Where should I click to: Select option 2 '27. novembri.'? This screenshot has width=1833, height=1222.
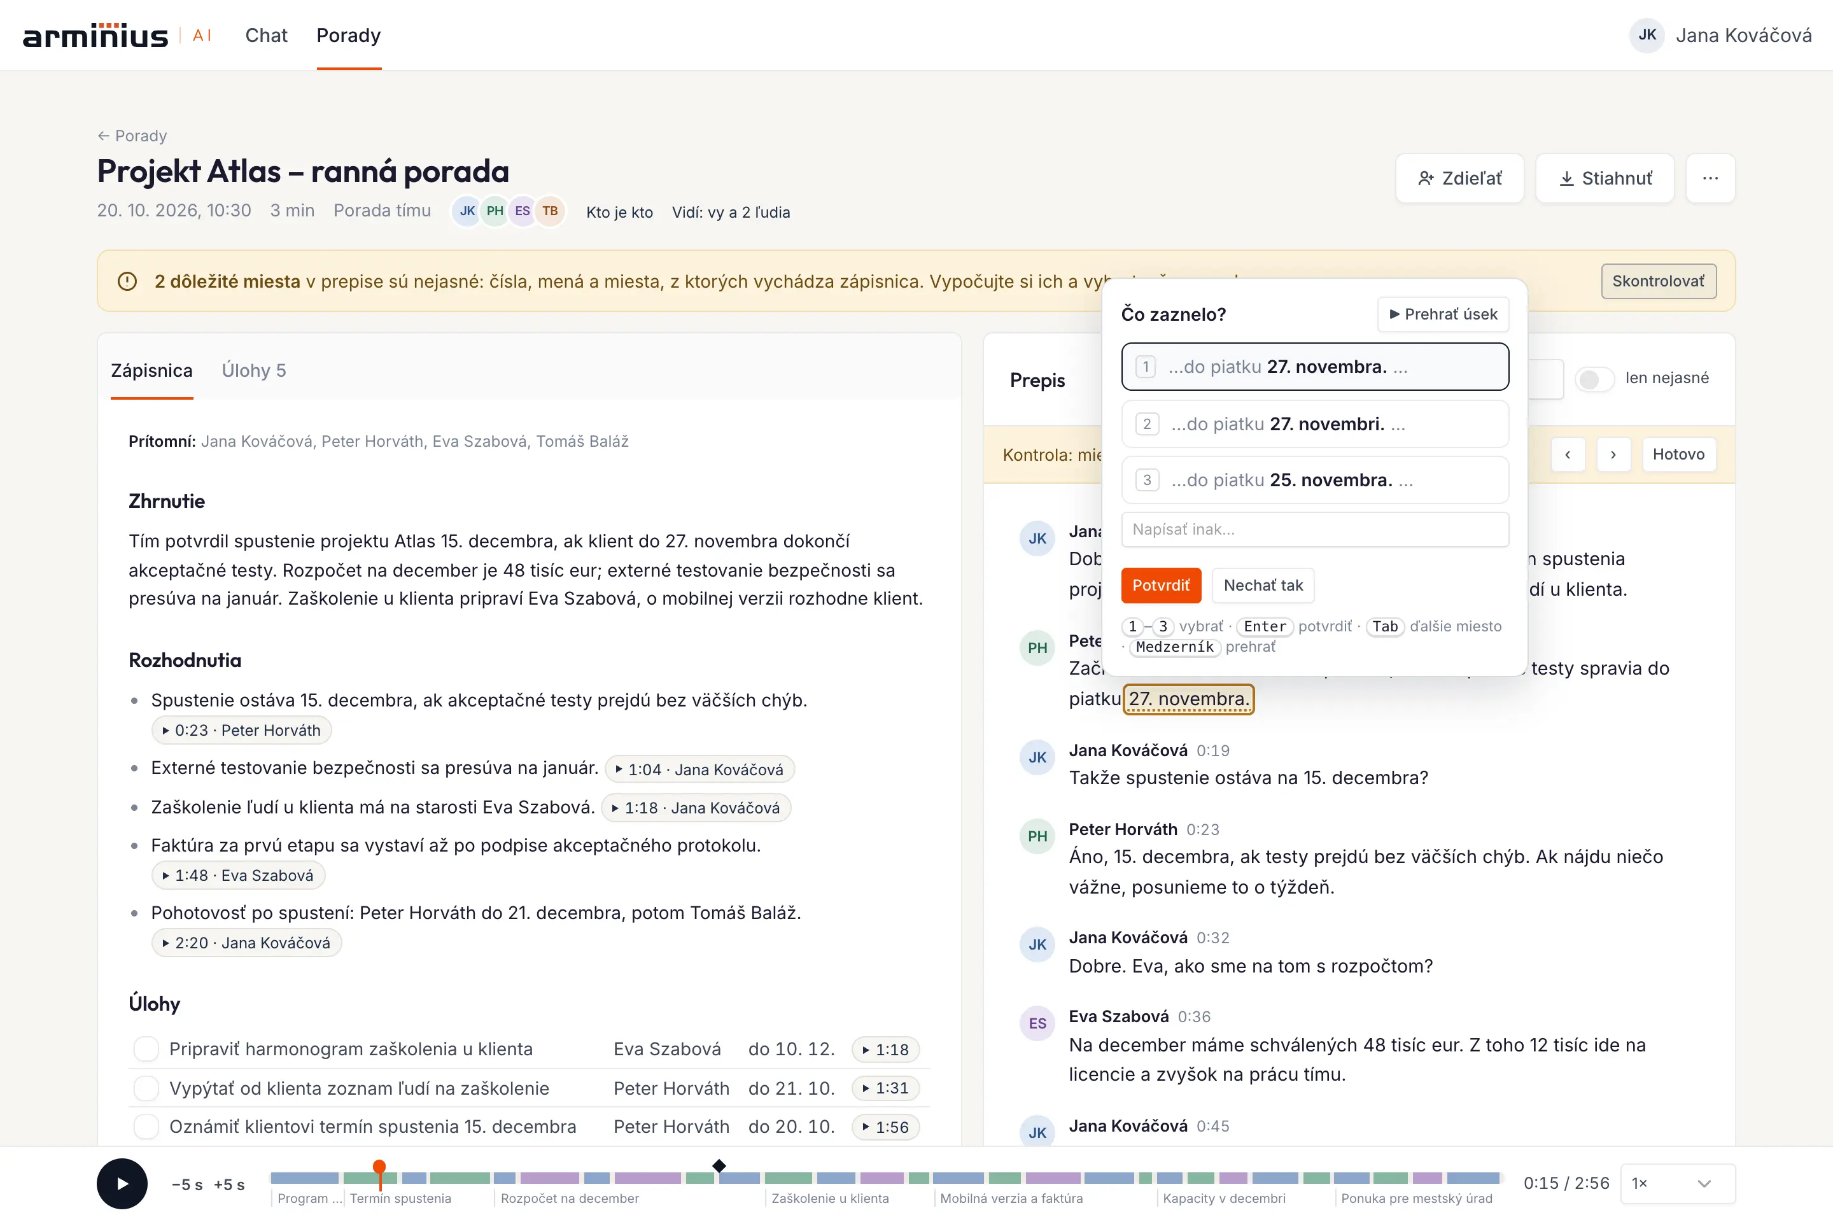pyautogui.click(x=1315, y=424)
